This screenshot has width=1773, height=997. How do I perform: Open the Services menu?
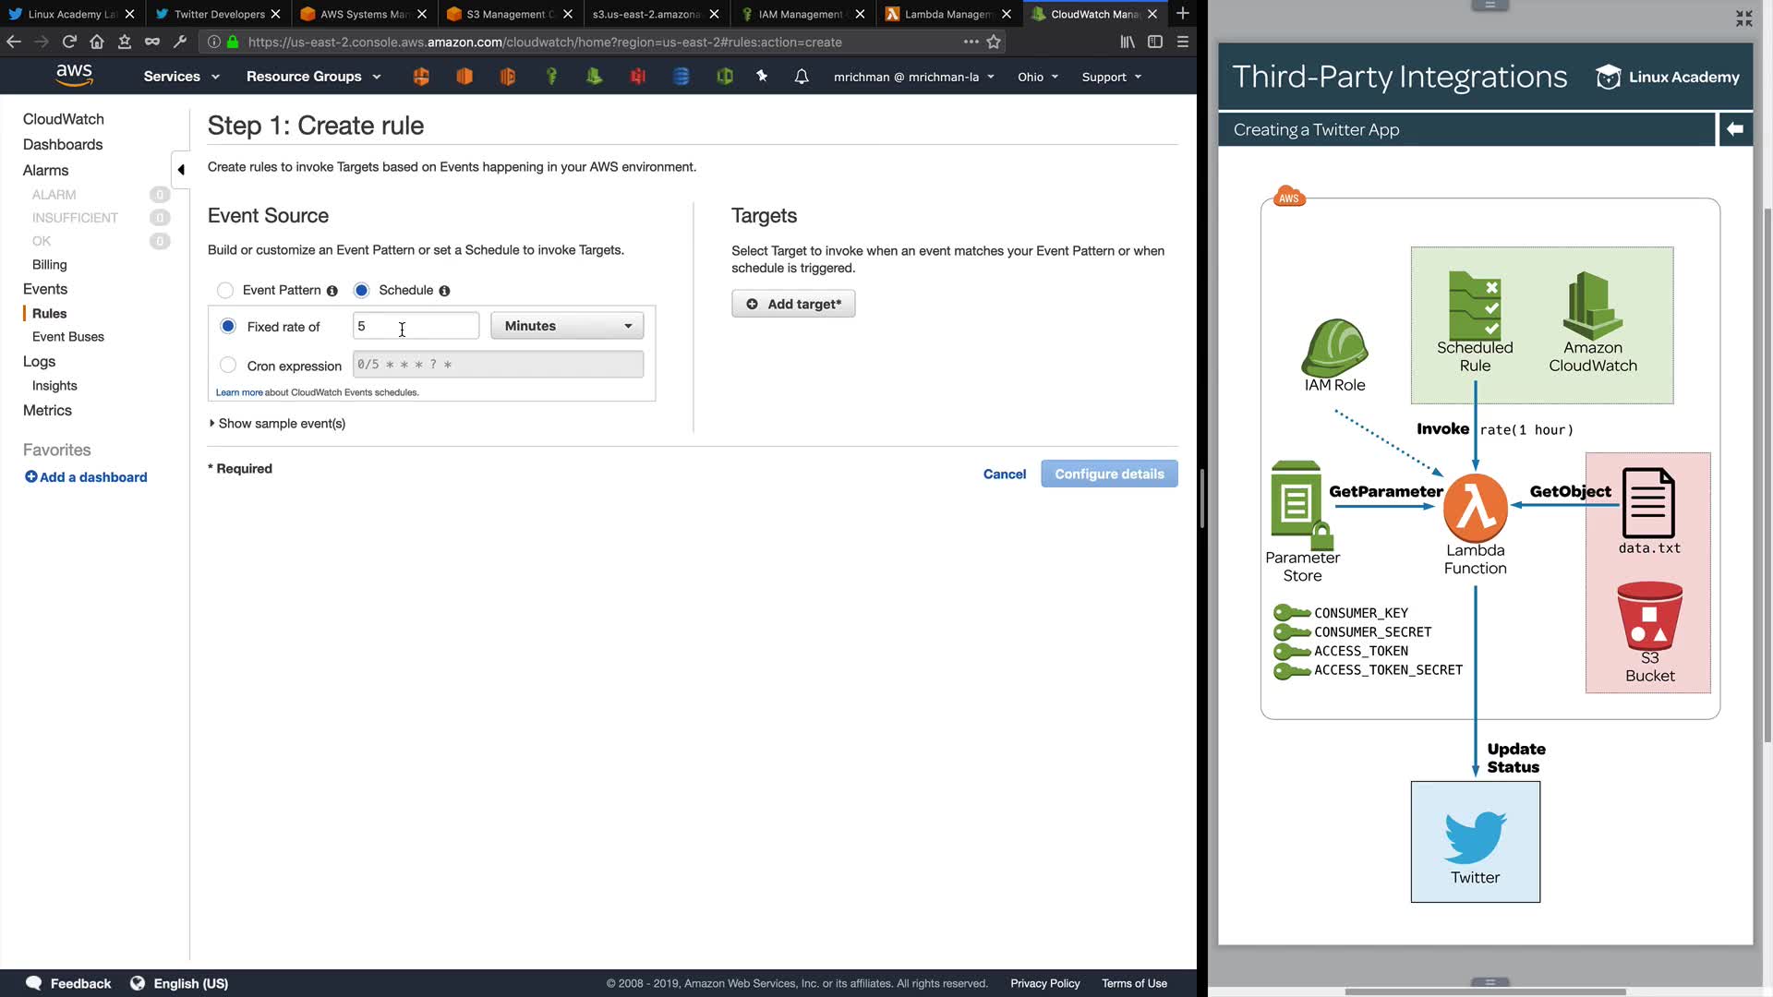(181, 77)
